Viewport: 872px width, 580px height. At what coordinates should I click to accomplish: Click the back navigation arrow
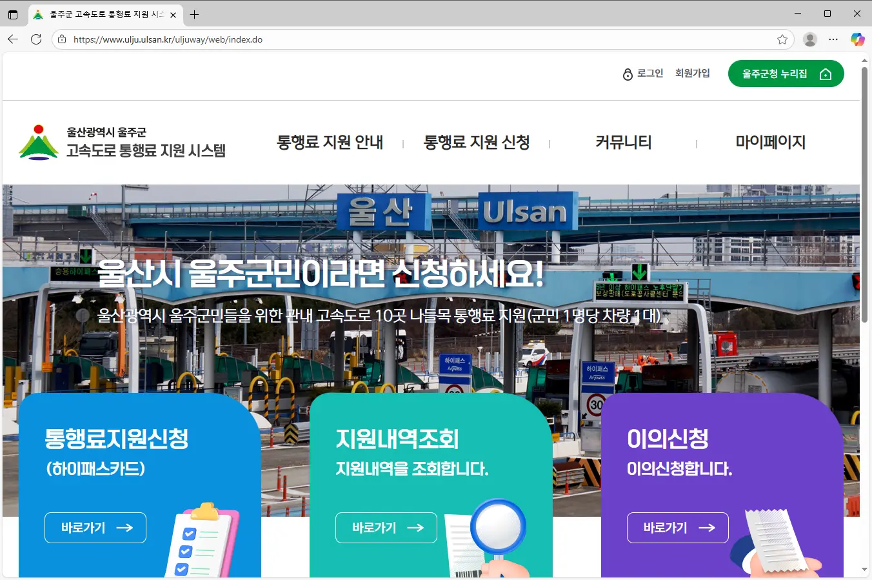click(13, 39)
